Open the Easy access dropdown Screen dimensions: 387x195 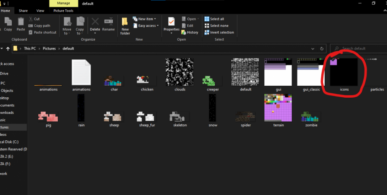[146, 26]
